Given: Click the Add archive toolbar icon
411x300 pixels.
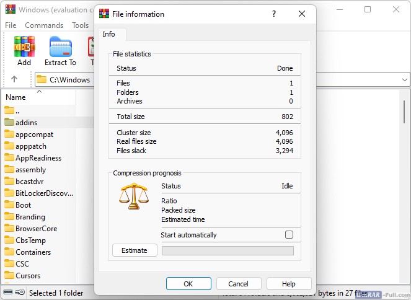Looking at the screenshot, I should pos(24,47).
